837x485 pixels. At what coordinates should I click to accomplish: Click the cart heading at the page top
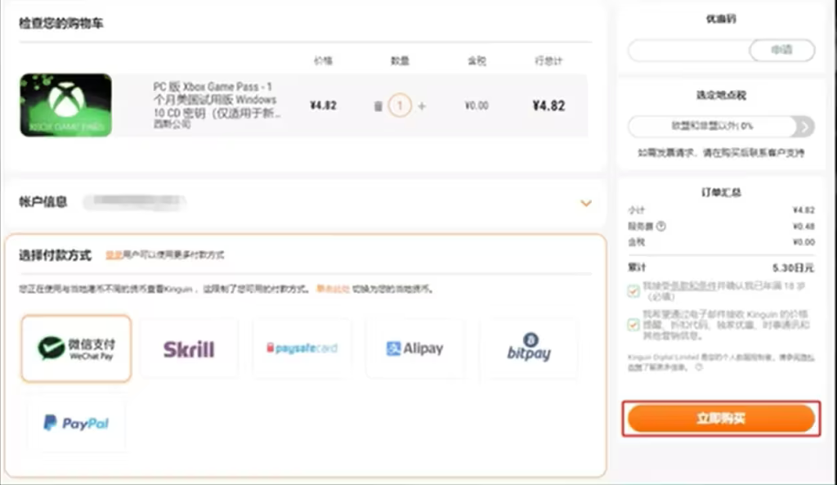60,24
